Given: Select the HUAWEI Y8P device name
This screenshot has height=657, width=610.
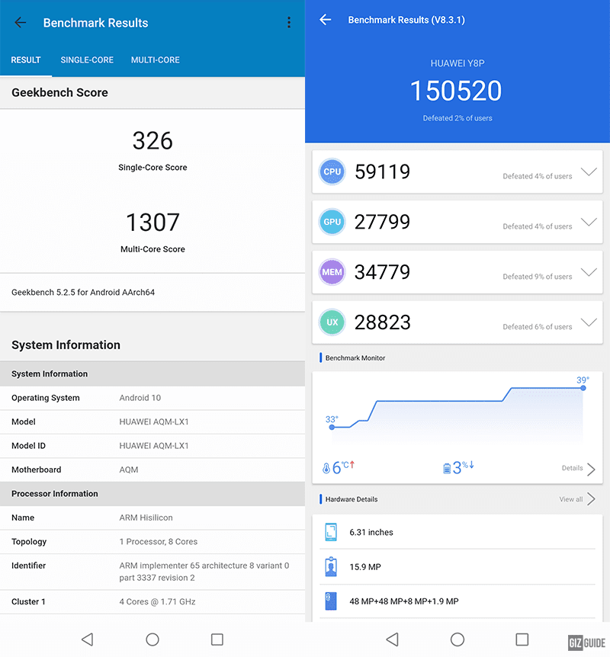Looking at the screenshot, I should point(457,63).
